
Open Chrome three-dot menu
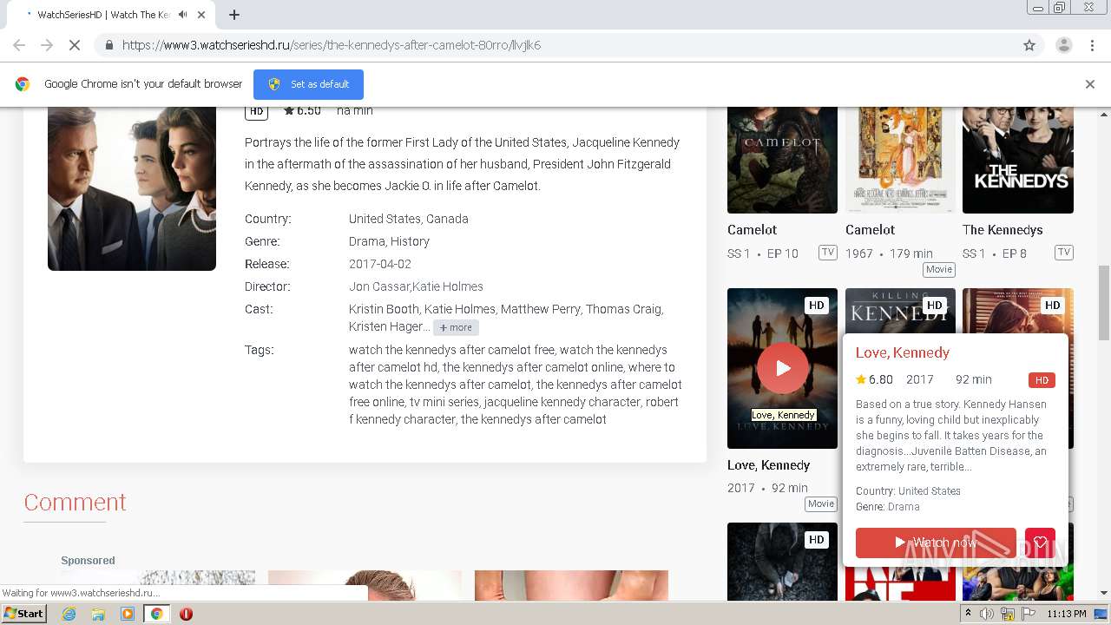(x=1092, y=45)
